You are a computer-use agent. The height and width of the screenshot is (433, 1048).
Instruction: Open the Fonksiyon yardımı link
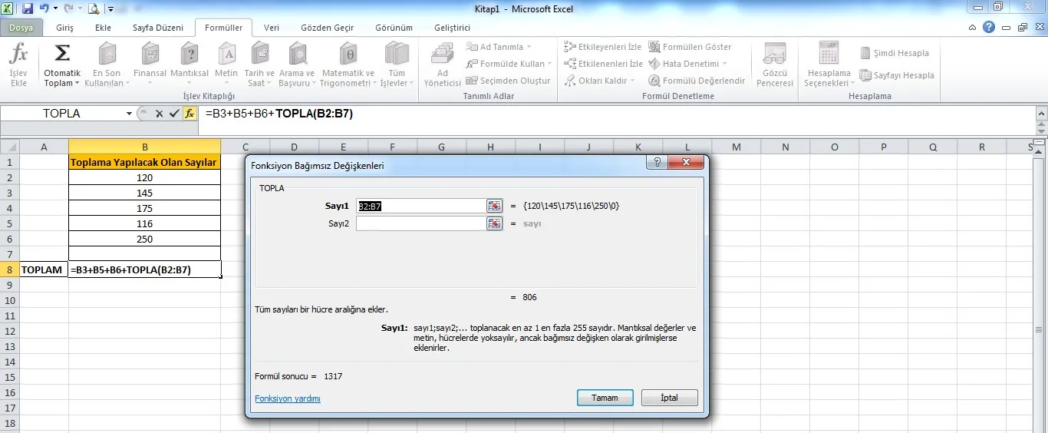tap(287, 398)
